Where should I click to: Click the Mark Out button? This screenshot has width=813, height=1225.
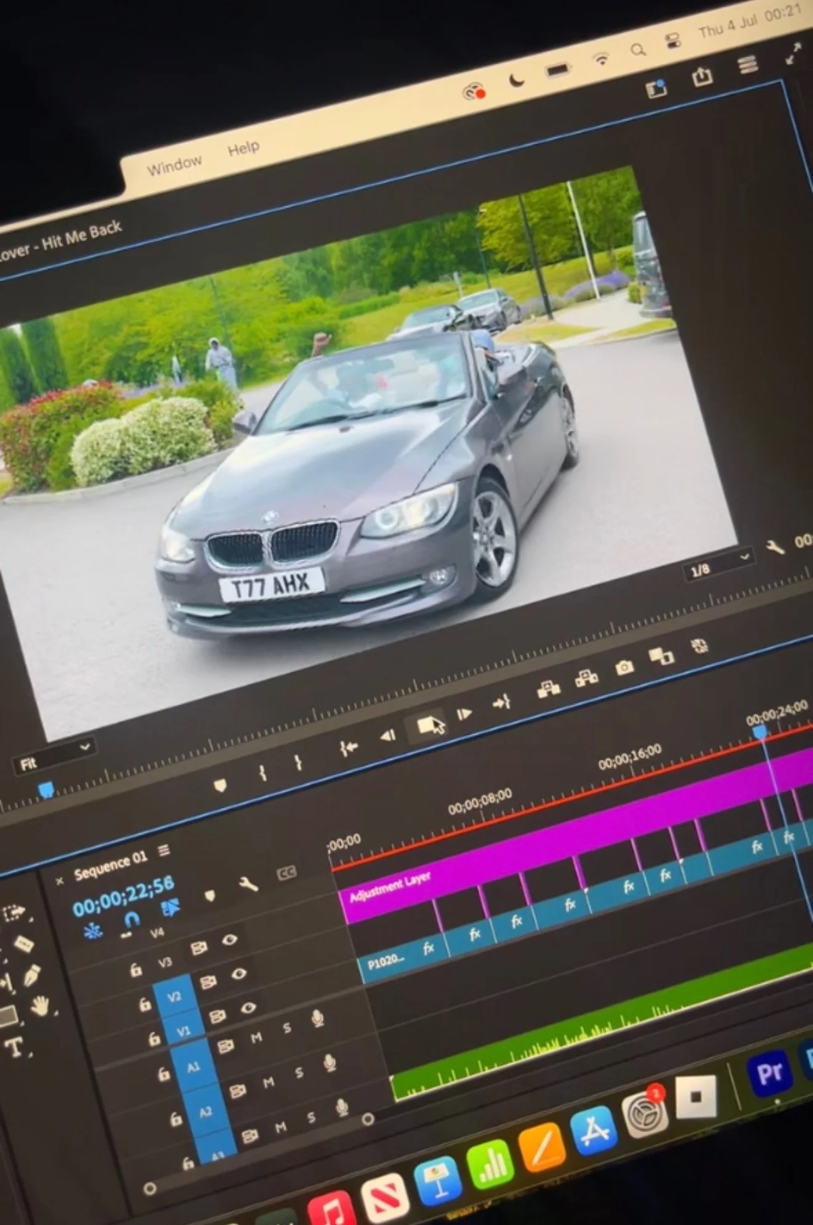[299, 763]
